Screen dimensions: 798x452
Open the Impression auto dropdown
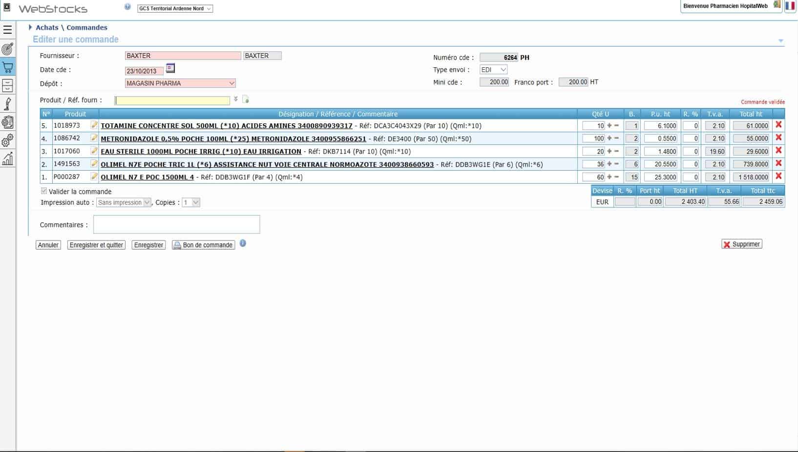[124, 202]
